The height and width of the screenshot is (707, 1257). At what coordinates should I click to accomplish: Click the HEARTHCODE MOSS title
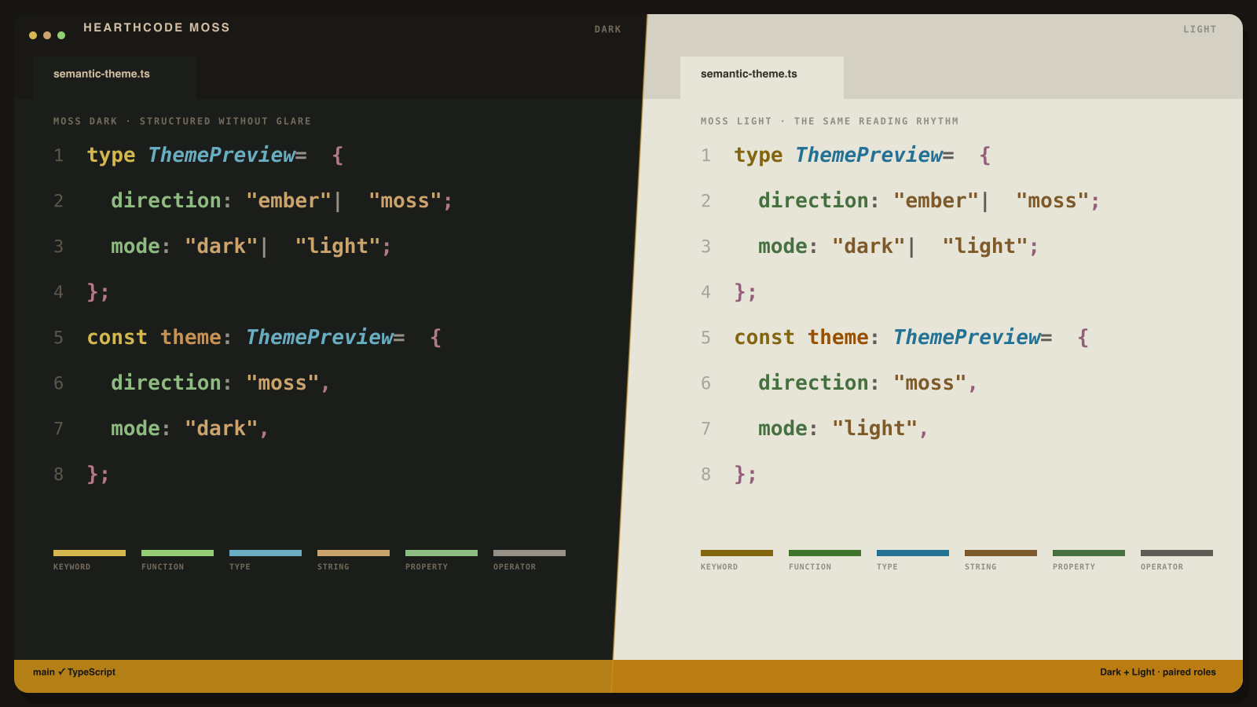(156, 27)
